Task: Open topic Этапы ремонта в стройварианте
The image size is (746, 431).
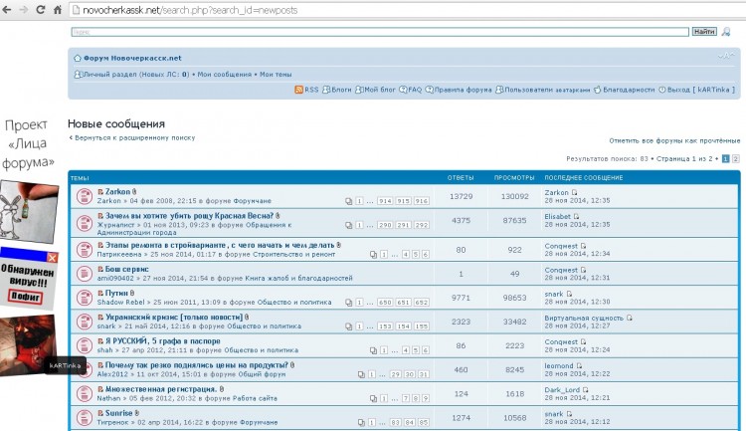Action: click(220, 245)
